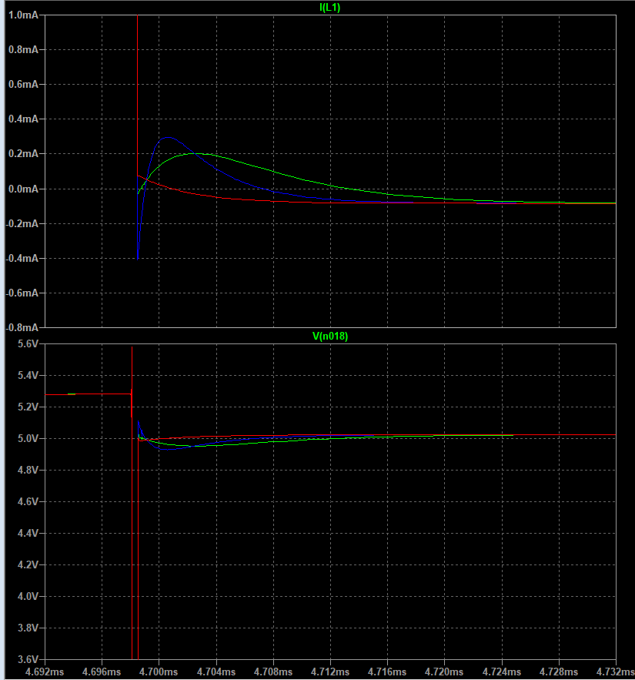The height and width of the screenshot is (680, 635).
Task: Click the 4.724ms time axis label
Action: [x=502, y=672]
